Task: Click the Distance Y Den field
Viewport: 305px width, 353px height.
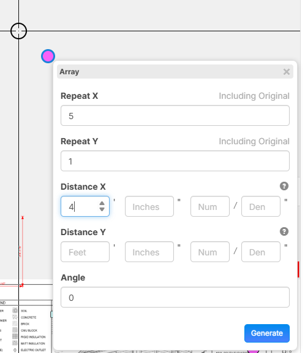Action: [261, 252]
